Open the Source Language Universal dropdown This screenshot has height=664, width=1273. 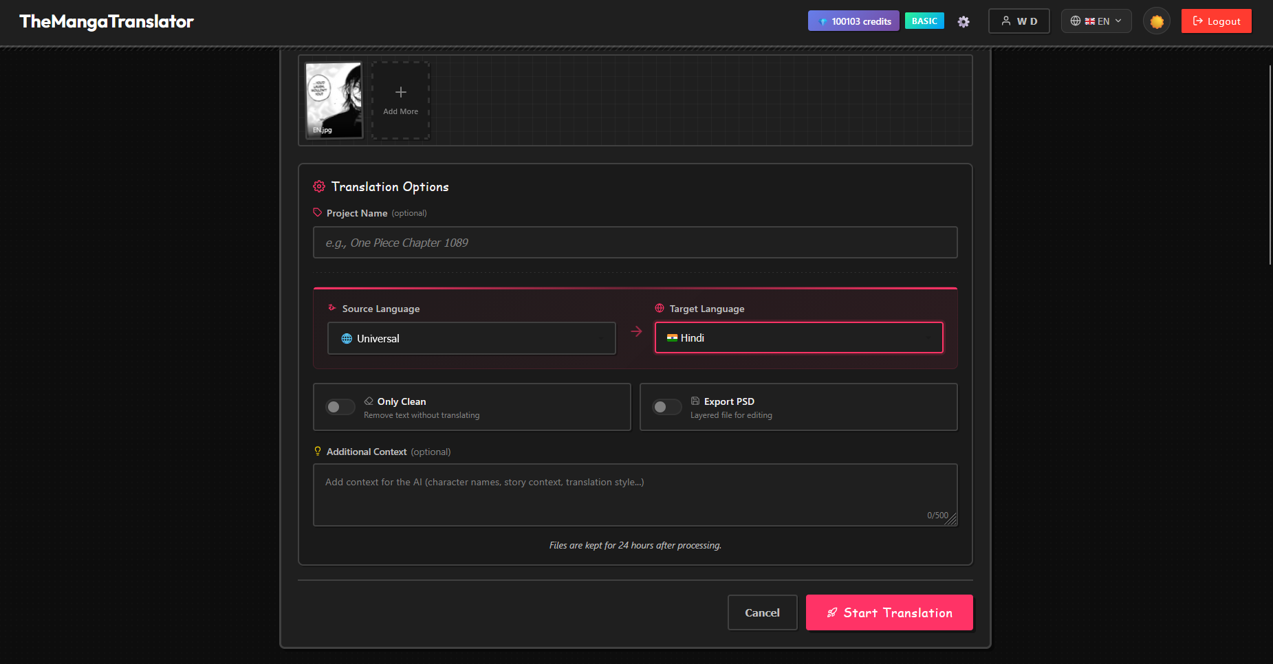[471, 337]
